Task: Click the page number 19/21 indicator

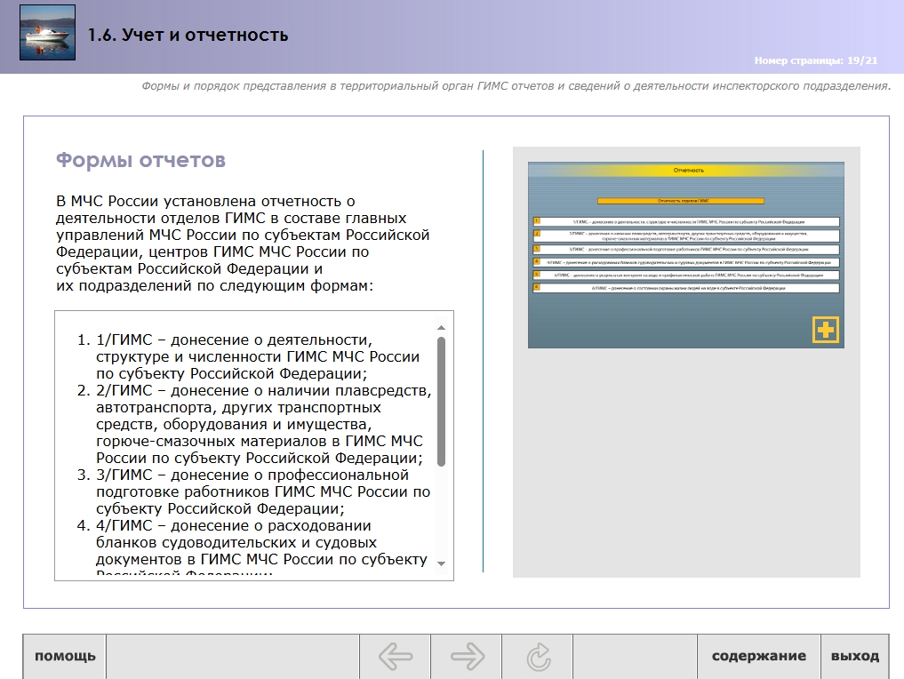Action: pyautogui.click(x=816, y=60)
